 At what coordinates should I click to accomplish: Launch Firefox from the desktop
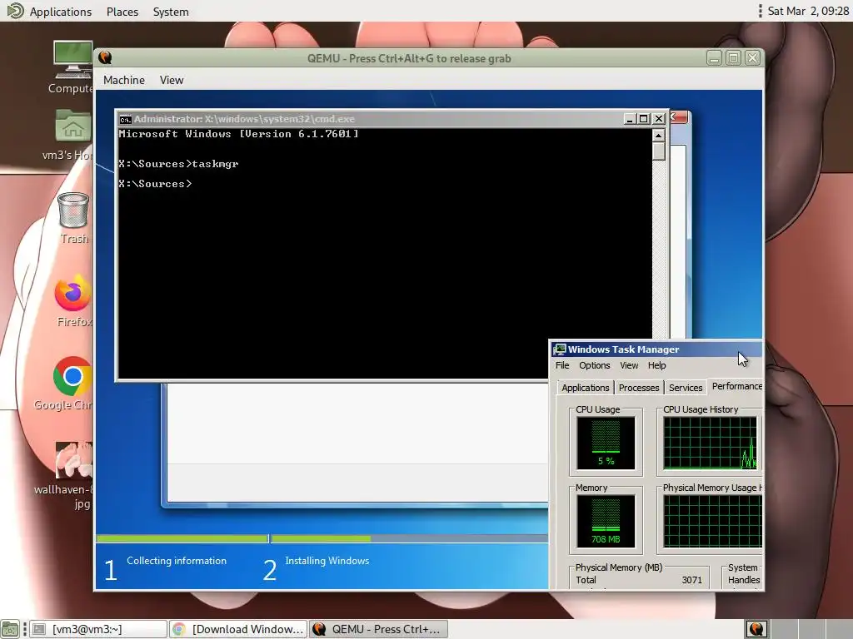pyautogui.click(x=73, y=294)
